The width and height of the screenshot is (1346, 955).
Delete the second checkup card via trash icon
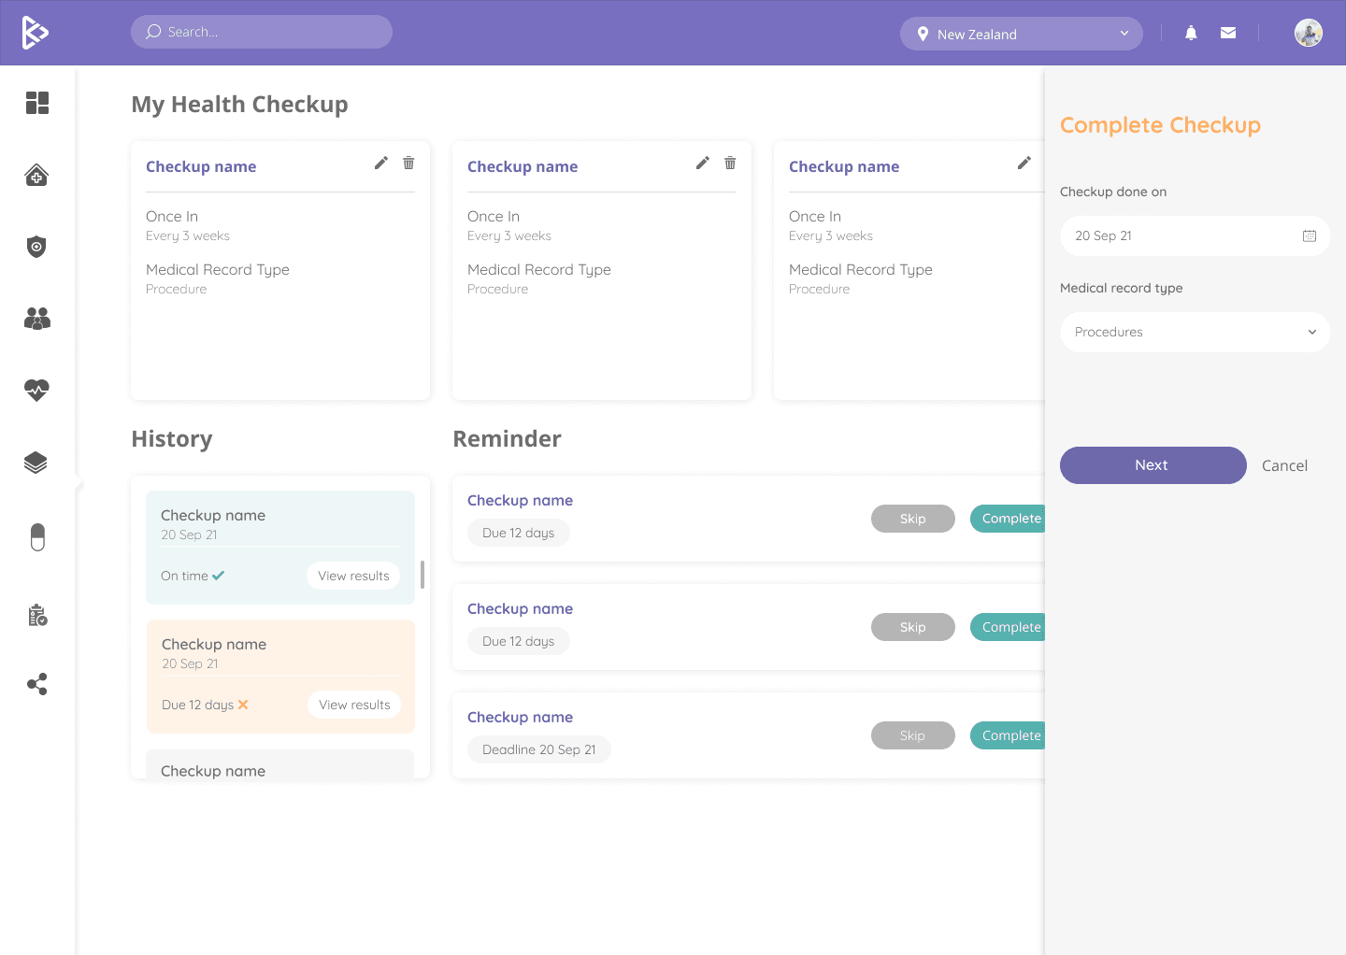(x=730, y=162)
